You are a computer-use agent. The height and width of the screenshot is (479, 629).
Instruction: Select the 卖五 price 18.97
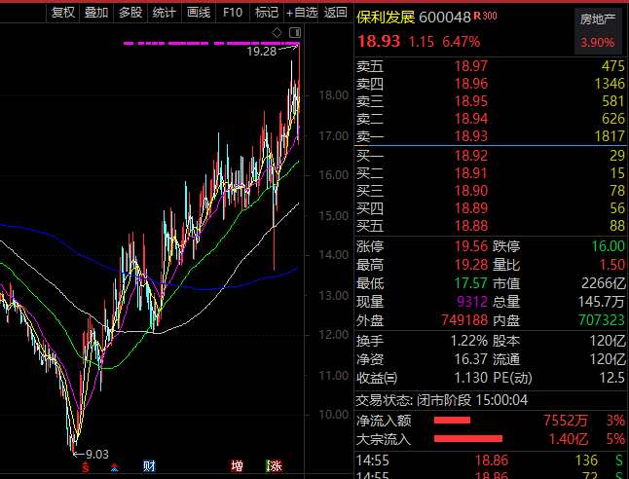coord(471,66)
